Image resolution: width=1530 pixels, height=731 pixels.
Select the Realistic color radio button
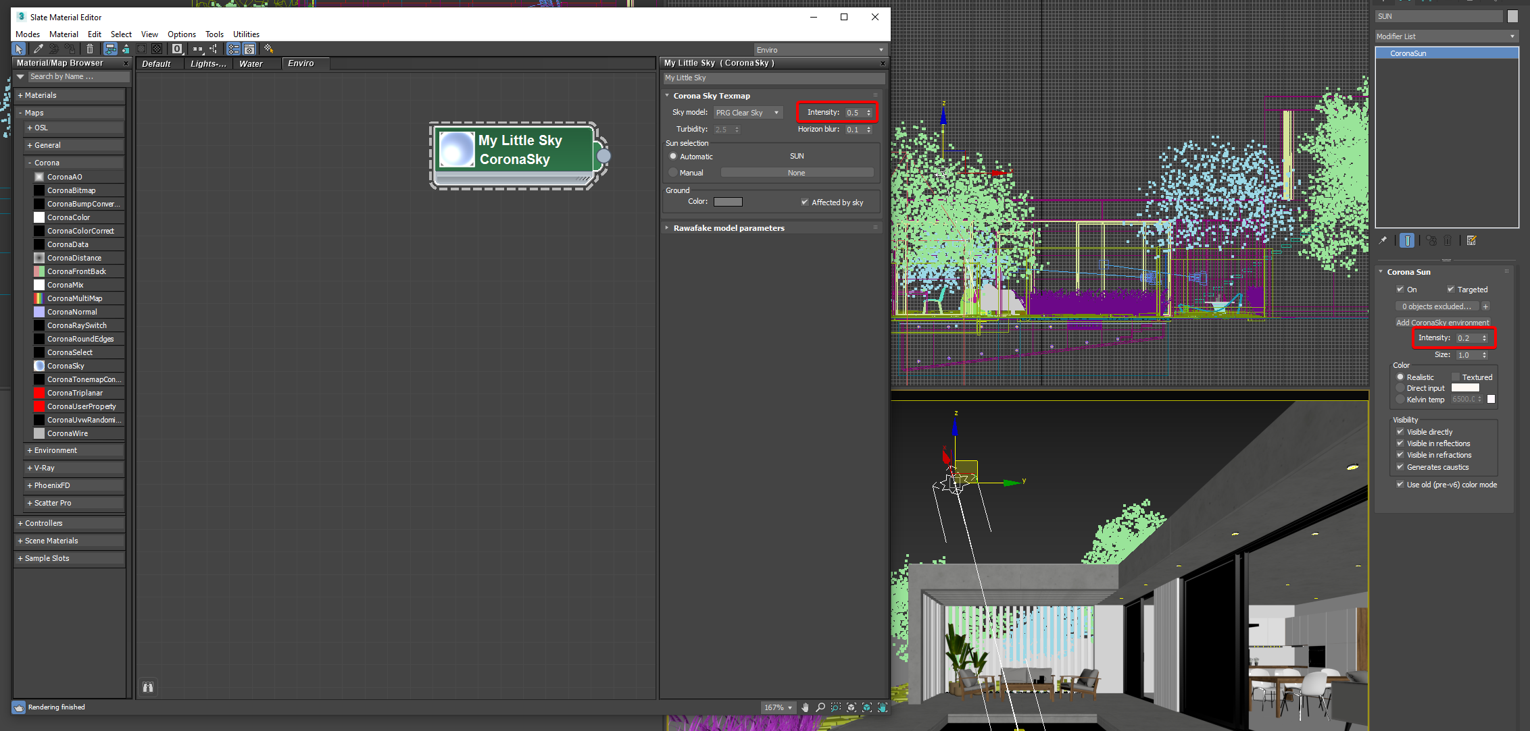click(x=1400, y=377)
